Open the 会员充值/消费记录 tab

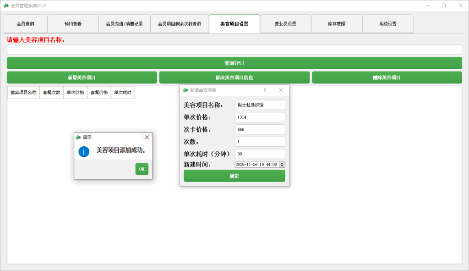point(124,23)
